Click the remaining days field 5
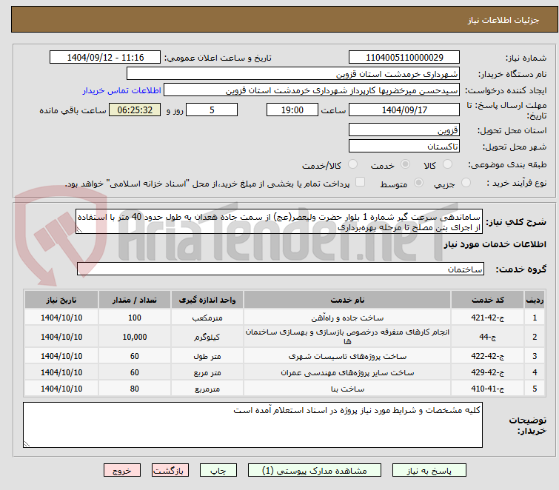 212,110
